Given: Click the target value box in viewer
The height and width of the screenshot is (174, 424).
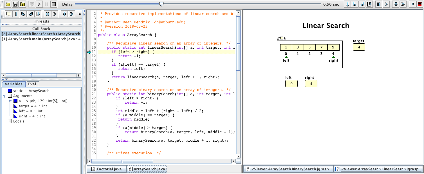Looking at the screenshot, I should click(359, 47).
